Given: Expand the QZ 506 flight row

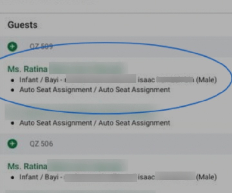Looking at the screenshot, I should 41,144.
